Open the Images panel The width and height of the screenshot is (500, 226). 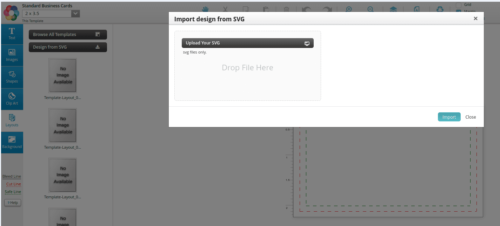click(12, 55)
